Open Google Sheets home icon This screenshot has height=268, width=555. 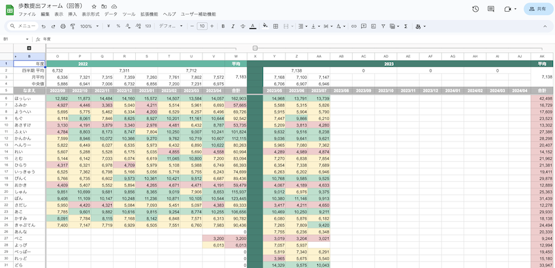pyautogui.click(x=10, y=10)
